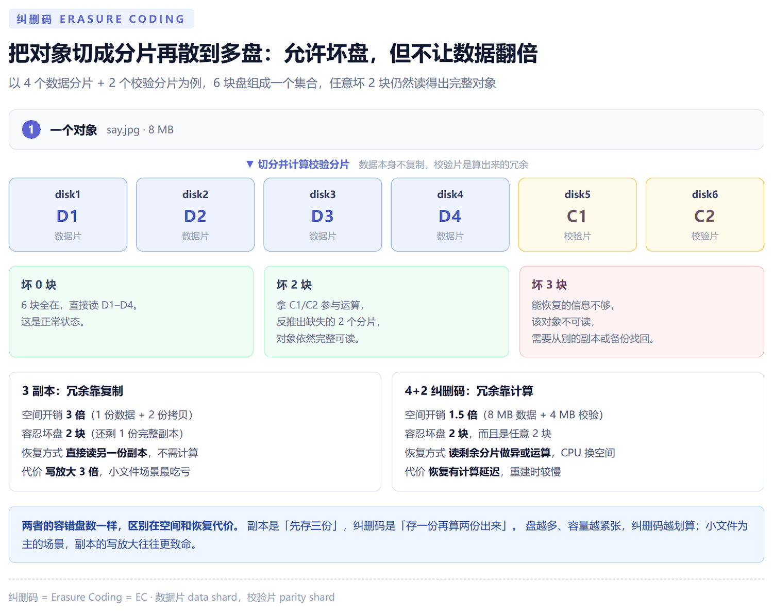Click the line 能恢复的信息不够

tap(573, 305)
